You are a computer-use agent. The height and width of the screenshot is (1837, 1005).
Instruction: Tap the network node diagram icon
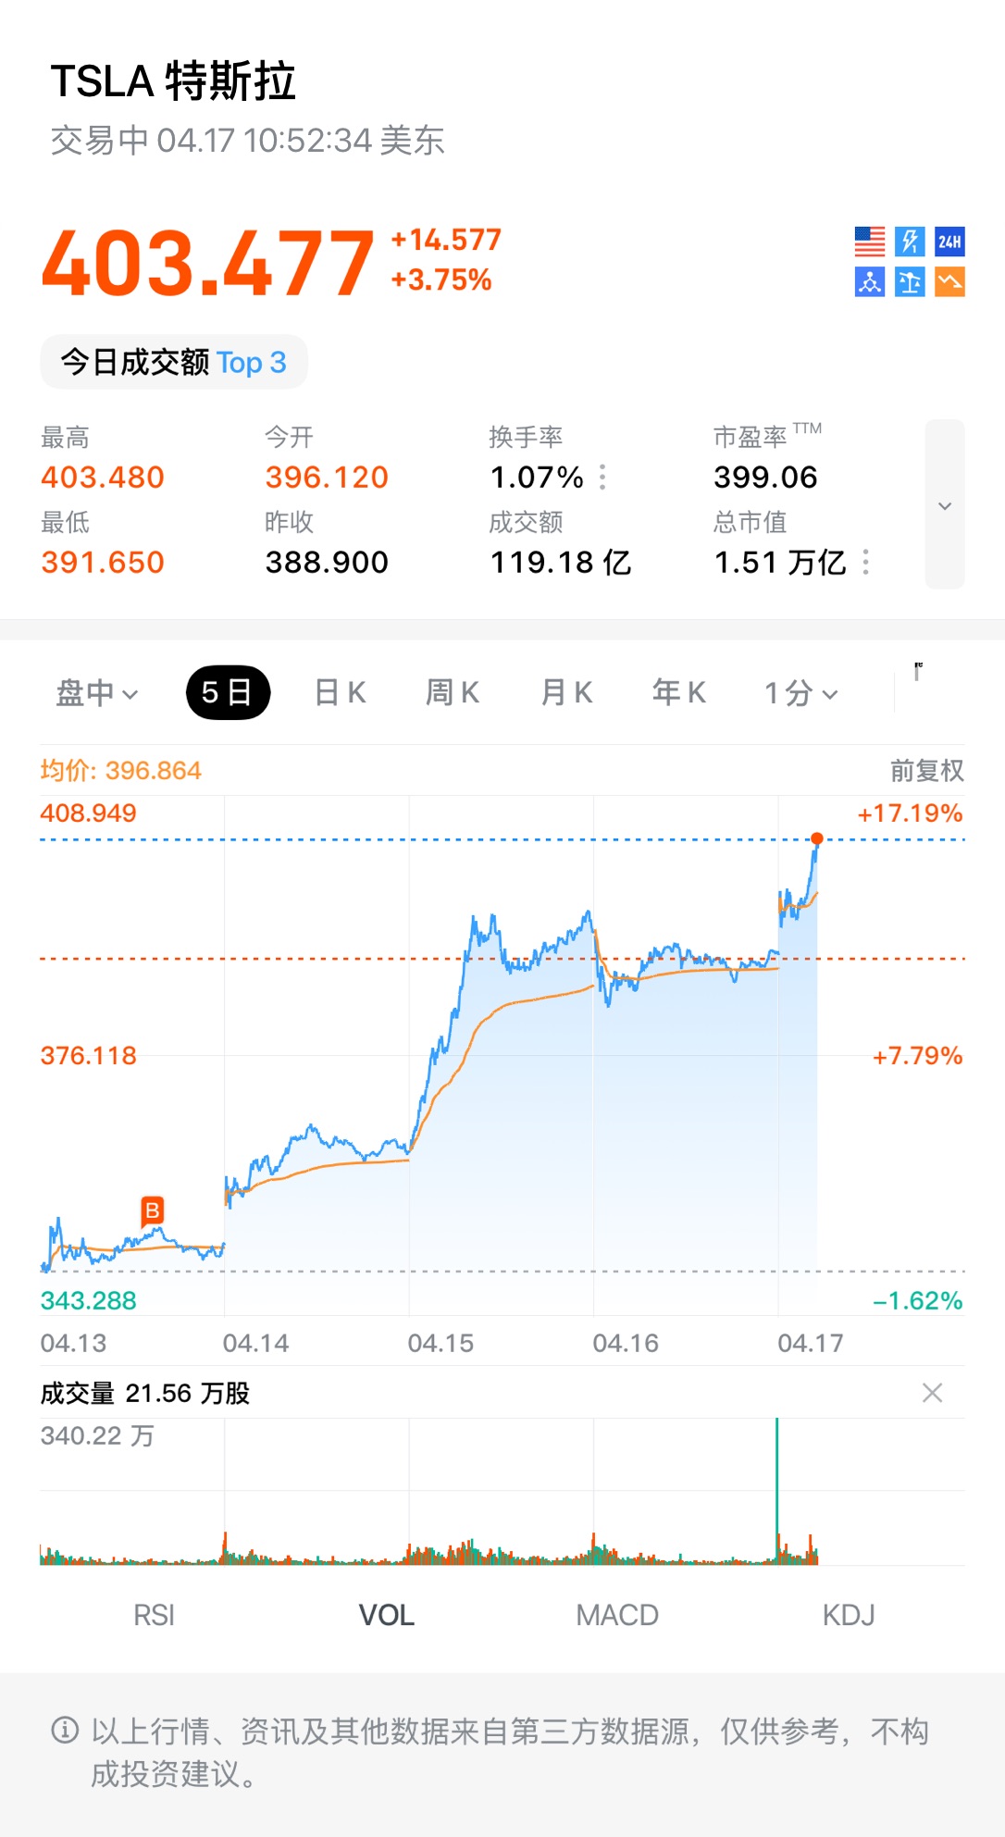click(869, 281)
